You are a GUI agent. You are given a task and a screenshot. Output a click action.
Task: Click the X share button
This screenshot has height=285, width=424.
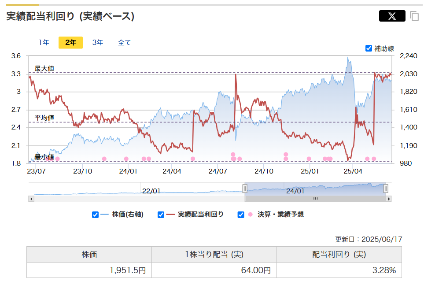392,16
